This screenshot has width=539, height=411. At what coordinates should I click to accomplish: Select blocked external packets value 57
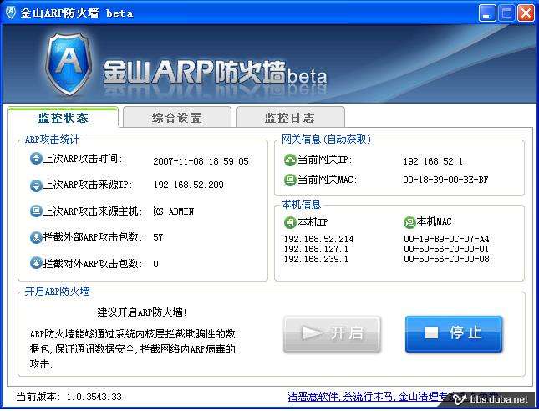coord(158,237)
